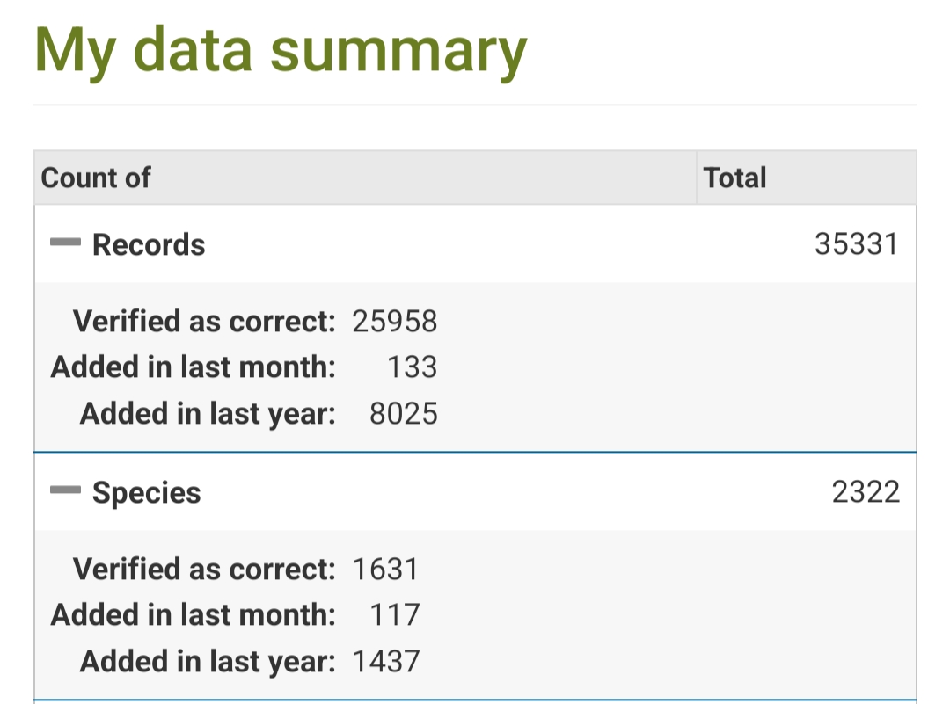950x704 pixels.
Task: Click the 'Count of' column header
Action: pyautogui.click(x=96, y=178)
